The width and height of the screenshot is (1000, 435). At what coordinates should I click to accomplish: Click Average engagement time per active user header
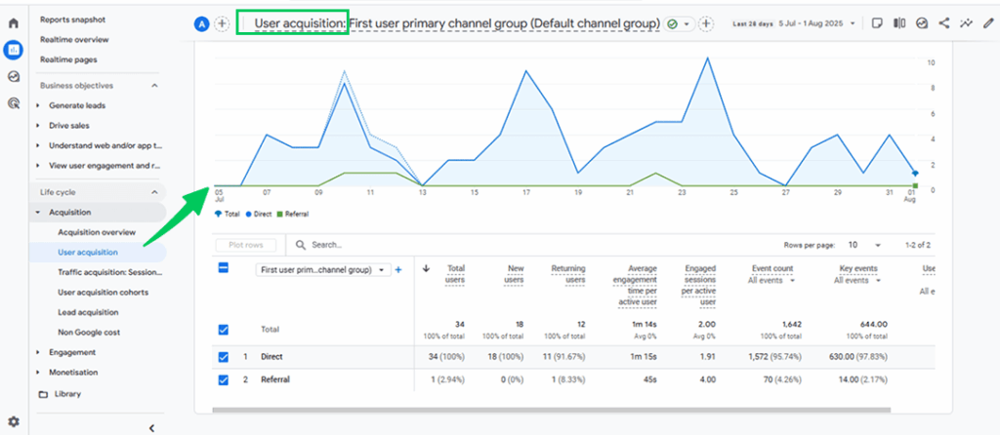coord(633,286)
